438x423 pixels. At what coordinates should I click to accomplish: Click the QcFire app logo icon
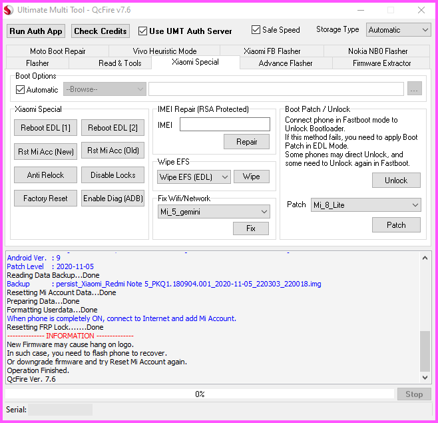9,10
